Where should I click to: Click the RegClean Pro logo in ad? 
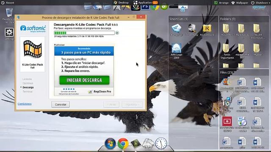point(100,92)
